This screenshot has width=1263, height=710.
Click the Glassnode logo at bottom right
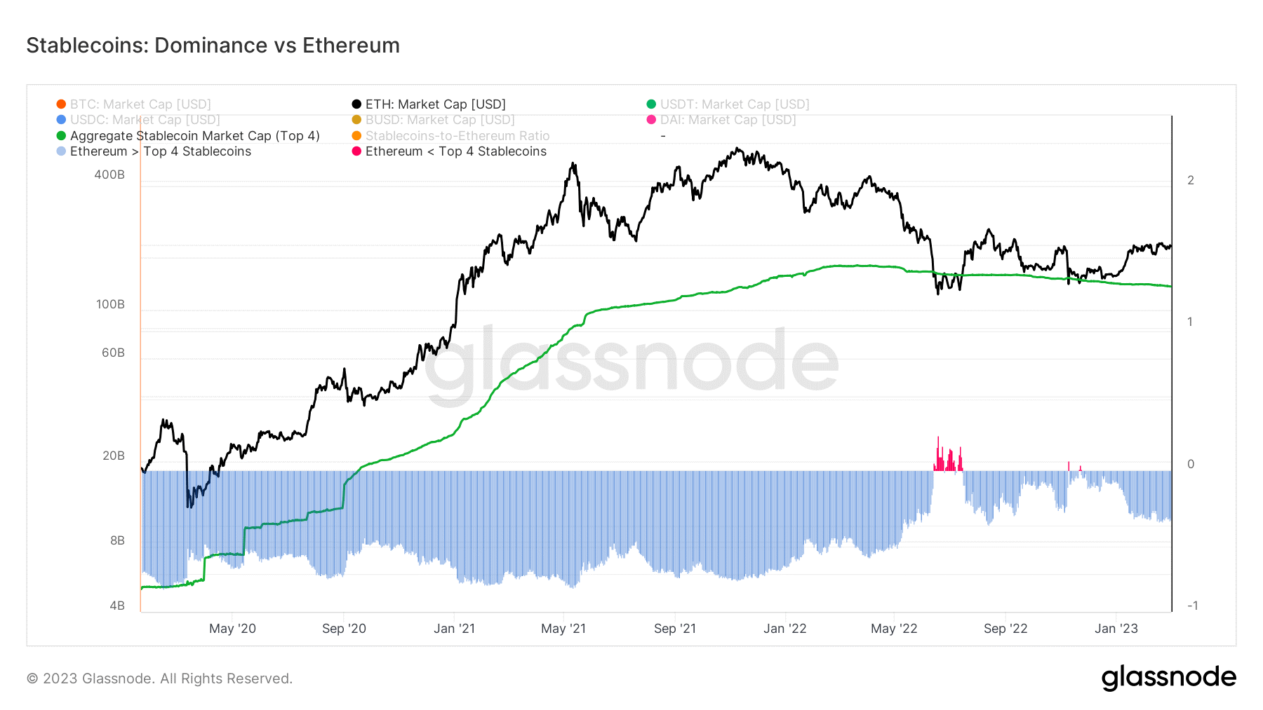pos(1168,678)
